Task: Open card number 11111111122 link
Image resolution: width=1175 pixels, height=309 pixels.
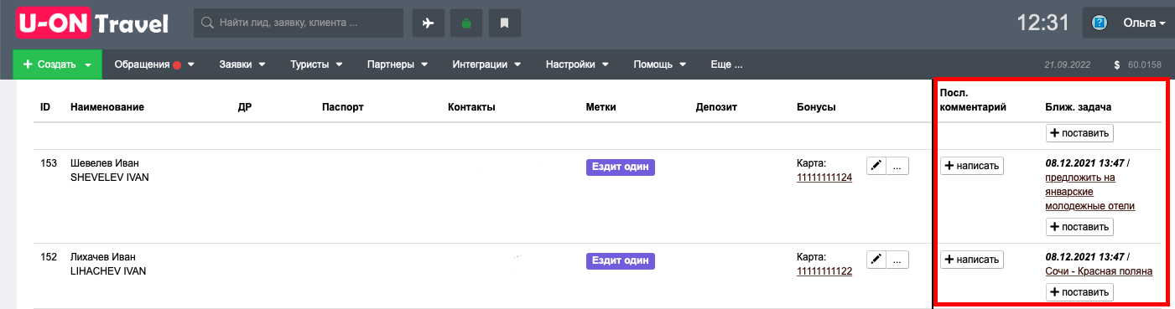Action: (x=824, y=271)
